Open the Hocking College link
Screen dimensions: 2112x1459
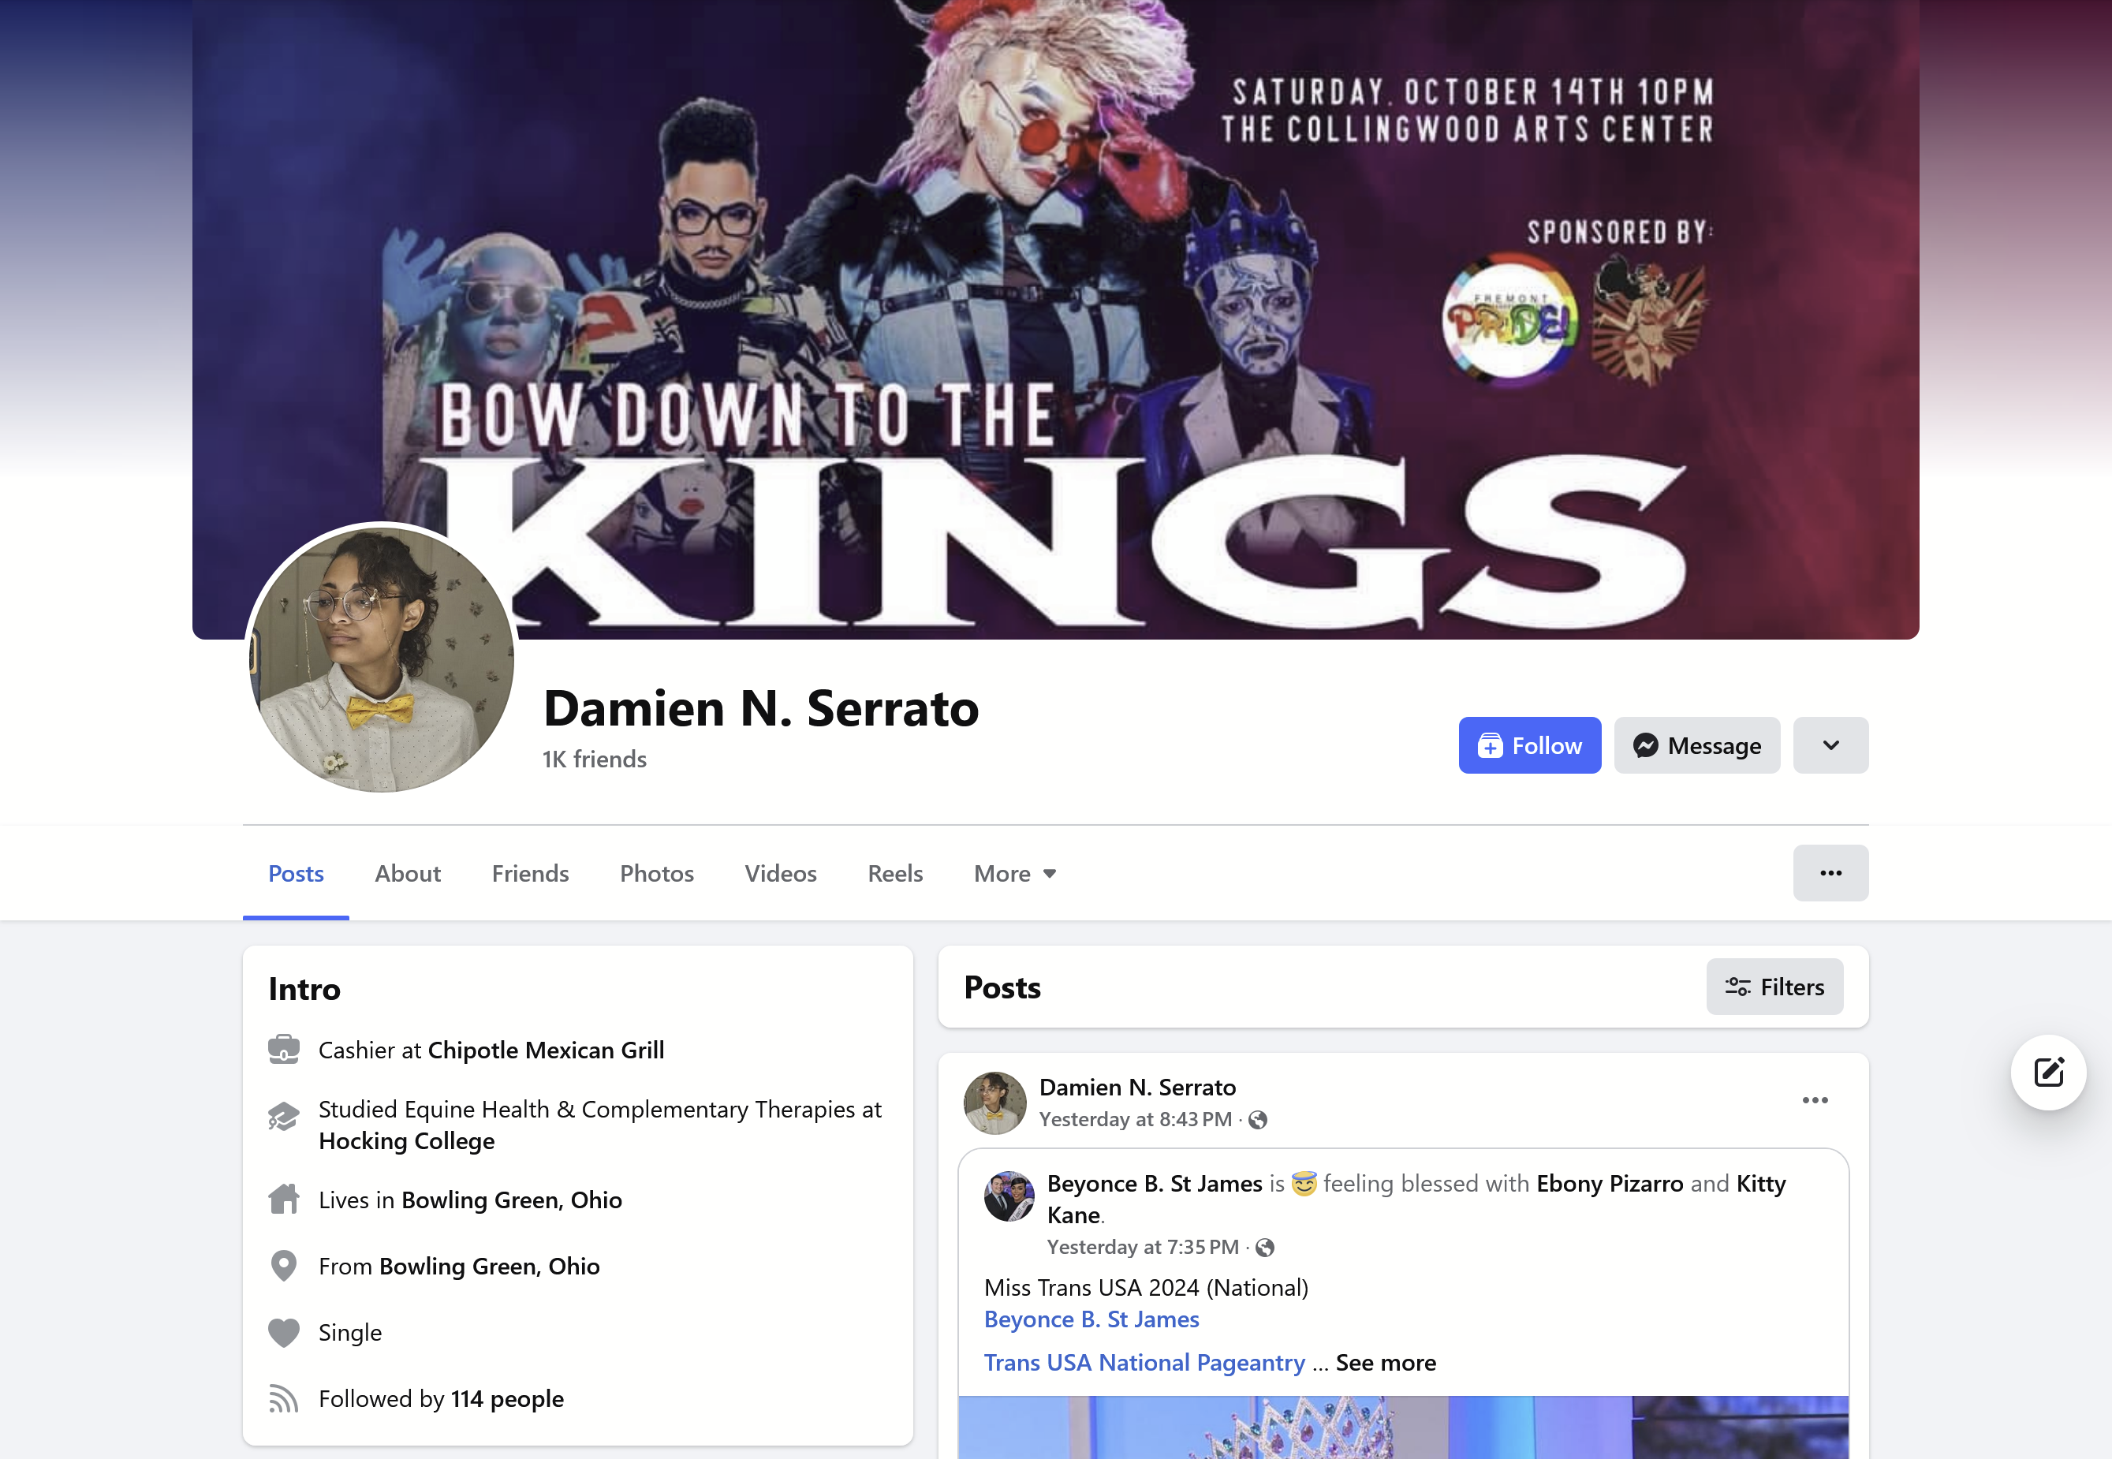coord(407,1141)
